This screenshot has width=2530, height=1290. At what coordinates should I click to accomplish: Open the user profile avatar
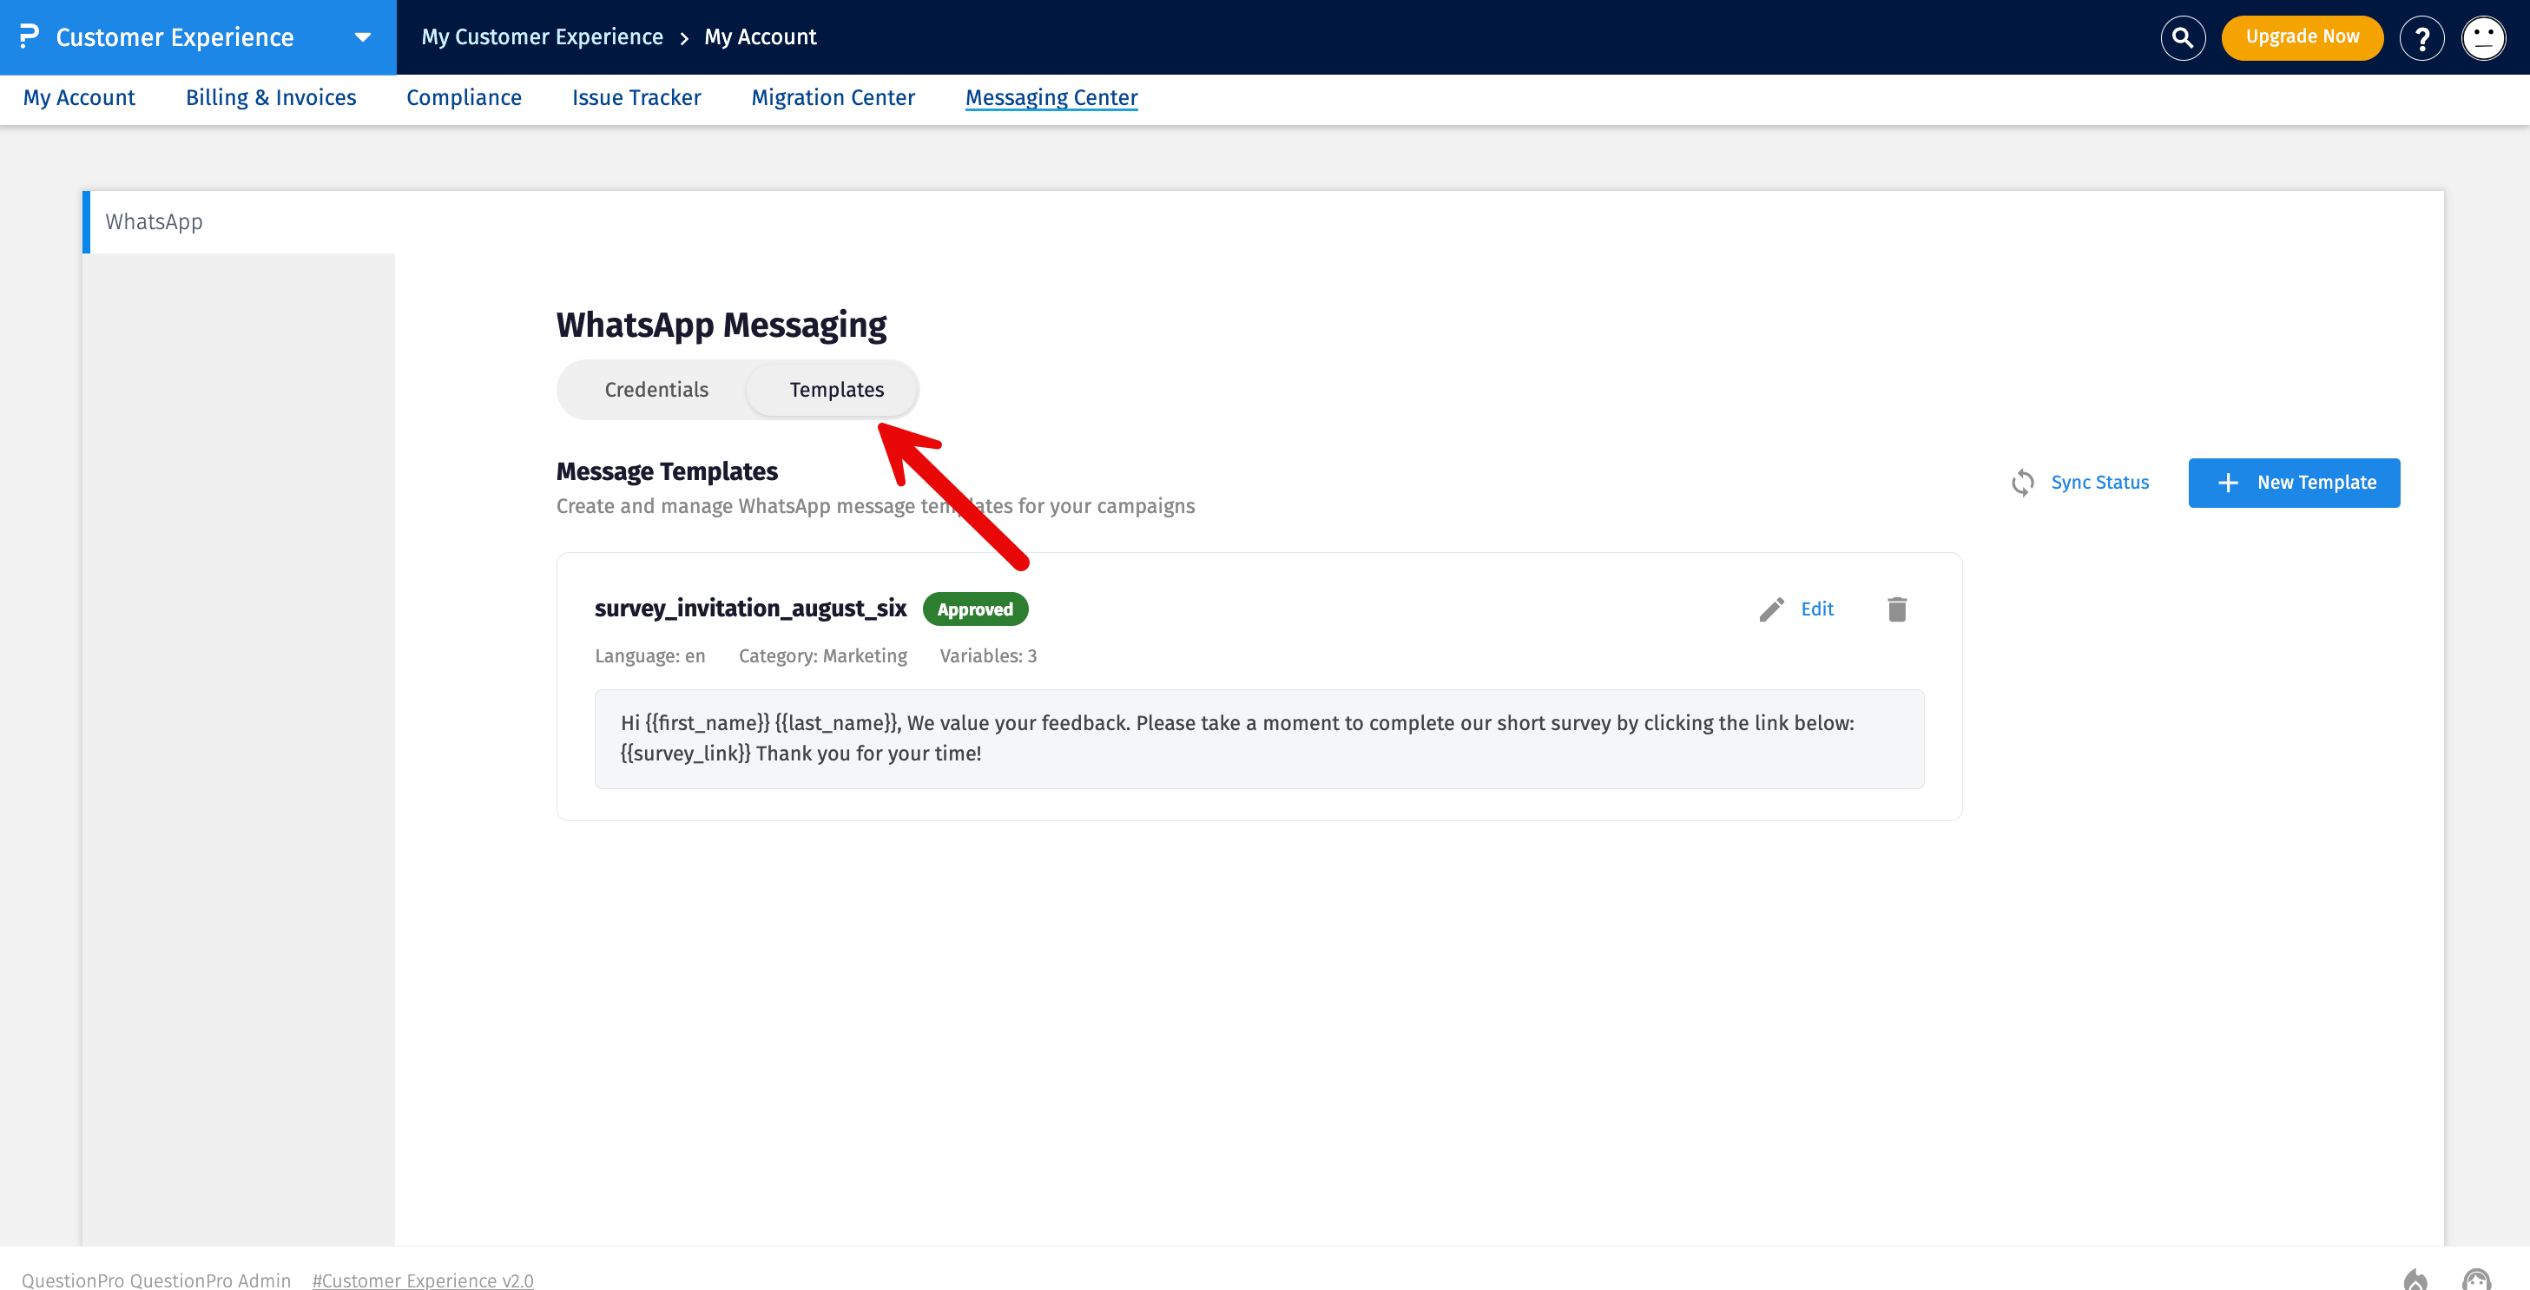click(2483, 37)
